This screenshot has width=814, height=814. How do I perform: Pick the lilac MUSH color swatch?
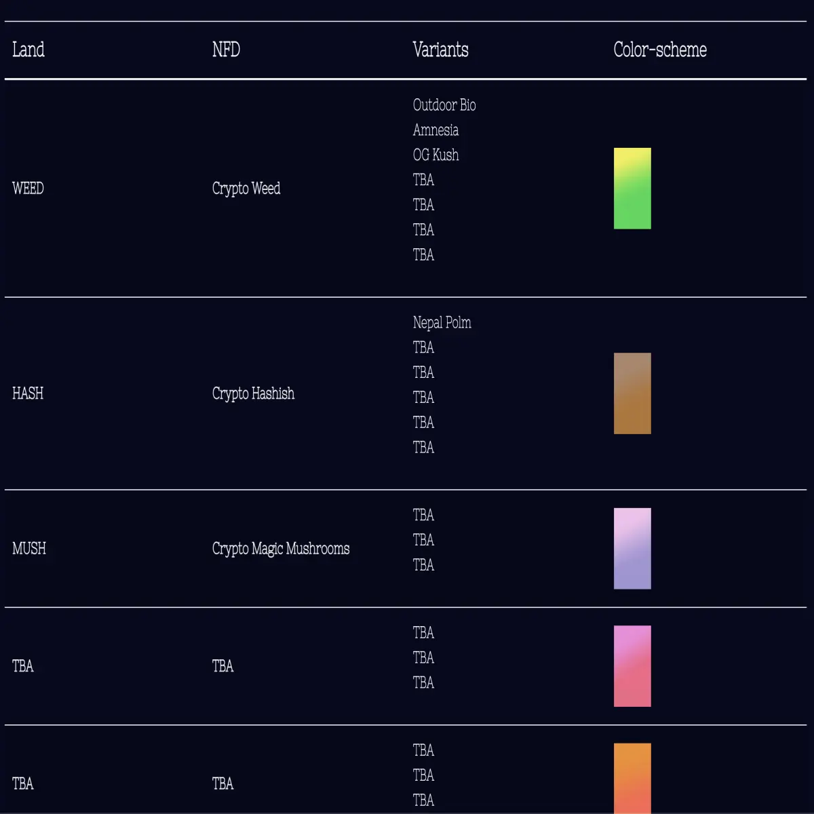coord(632,549)
